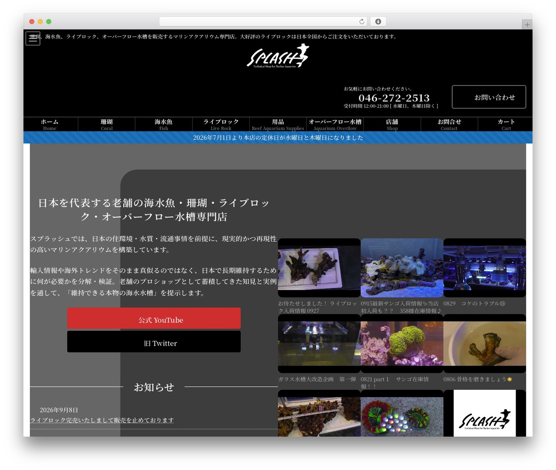Screen dimensions: 556x470
Task: Click the black 旧 Twitter button
Action: tap(154, 342)
